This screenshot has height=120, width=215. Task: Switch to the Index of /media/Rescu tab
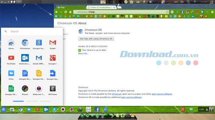click(x=101, y=7)
